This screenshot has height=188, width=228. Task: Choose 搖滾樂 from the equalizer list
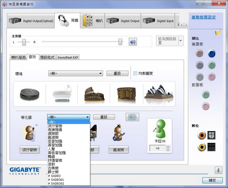click(x=68, y=137)
